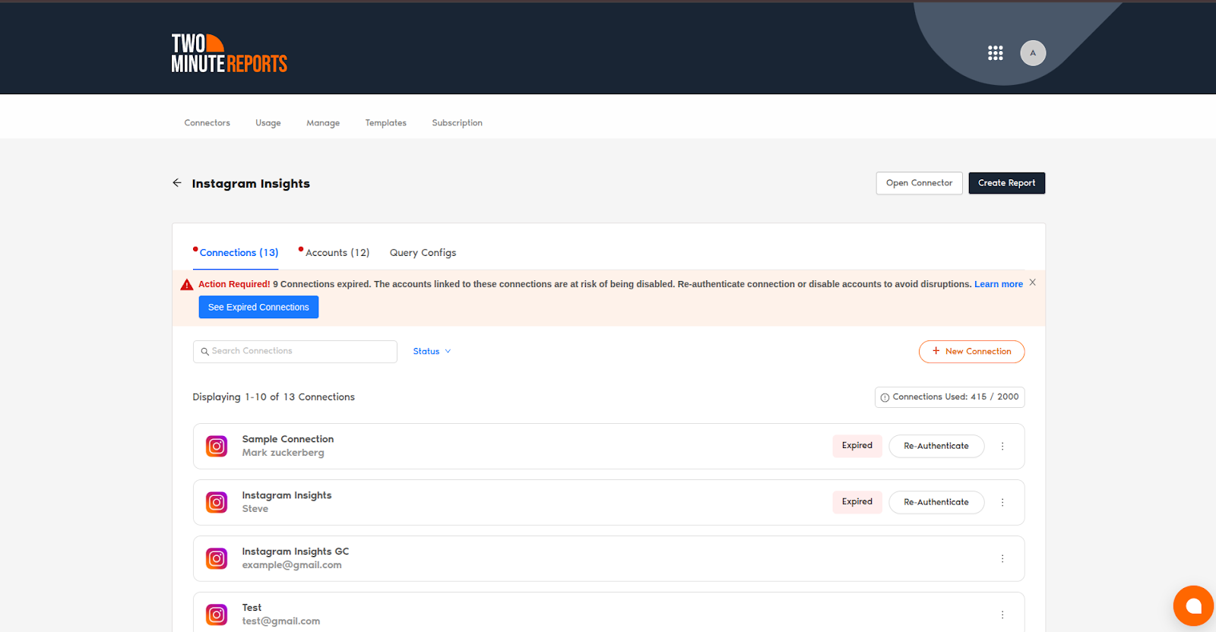
Task: Go back using the left arrow icon
Action: [177, 183]
